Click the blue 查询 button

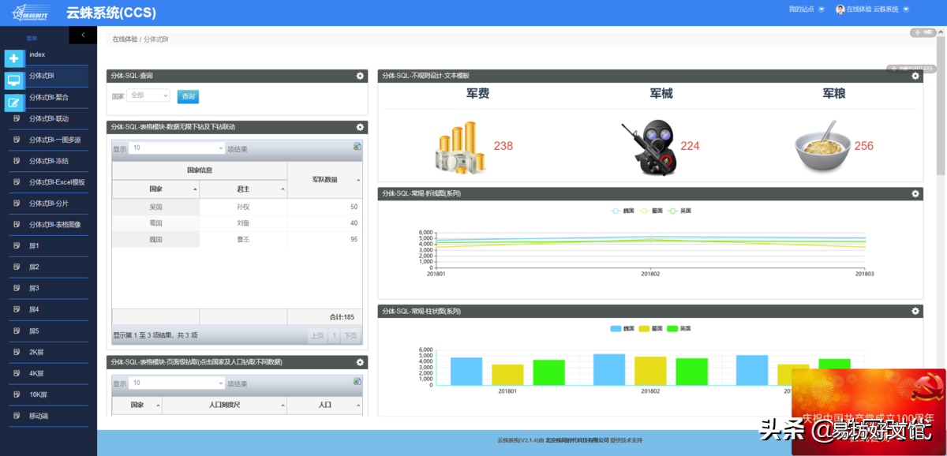pos(188,96)
